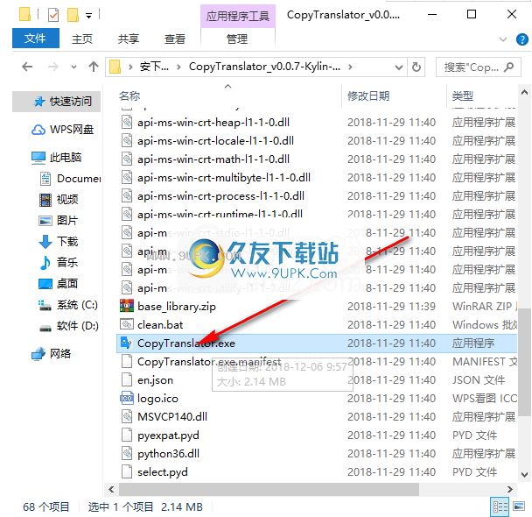Switch to the 主页 ribbon tab
This screenshot has width=532, height=517.
[82, 39]
